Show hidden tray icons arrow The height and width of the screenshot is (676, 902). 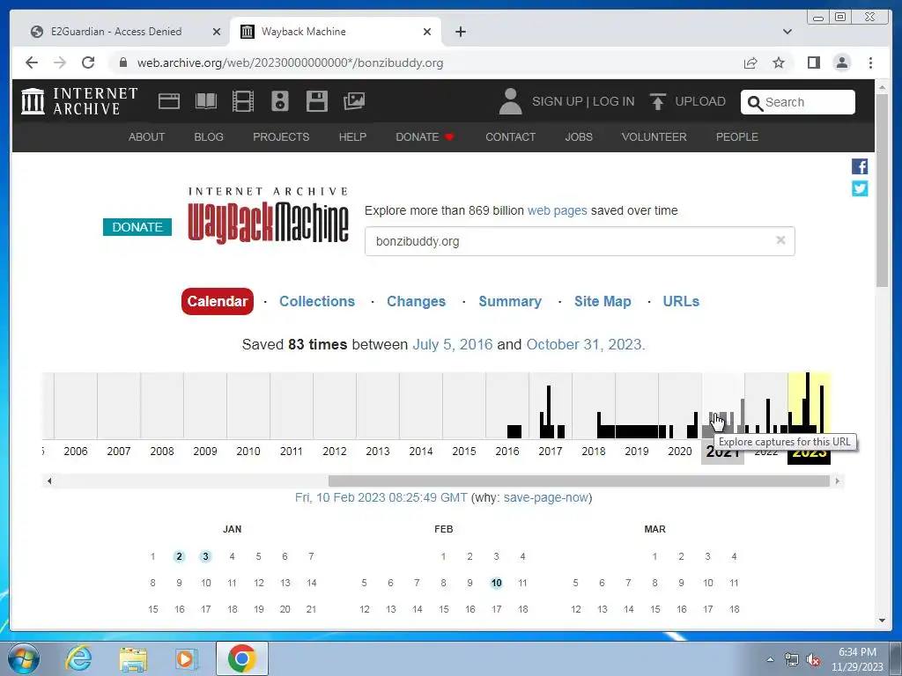pyautogui.click(x=770, y=659)
